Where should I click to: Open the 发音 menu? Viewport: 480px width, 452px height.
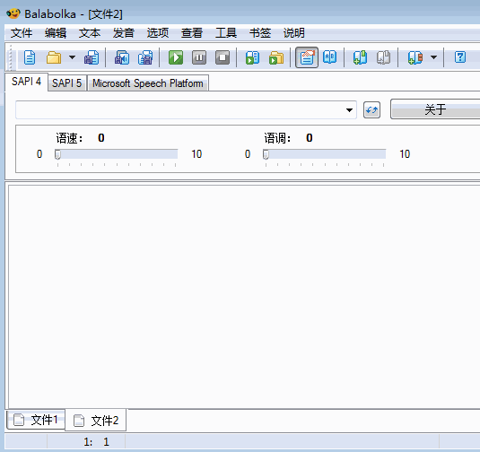tap(124, 33)
